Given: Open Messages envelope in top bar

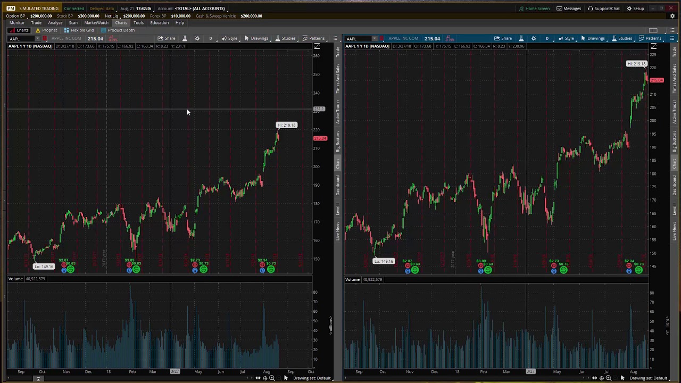Looking at the screenshot, I should pos(569,9).
